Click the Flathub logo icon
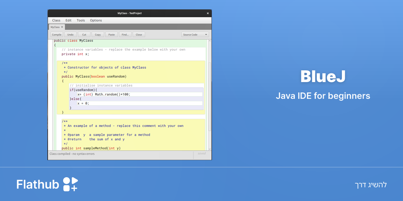The height and width of the screenshot is (201, 403). pos(71,184)
